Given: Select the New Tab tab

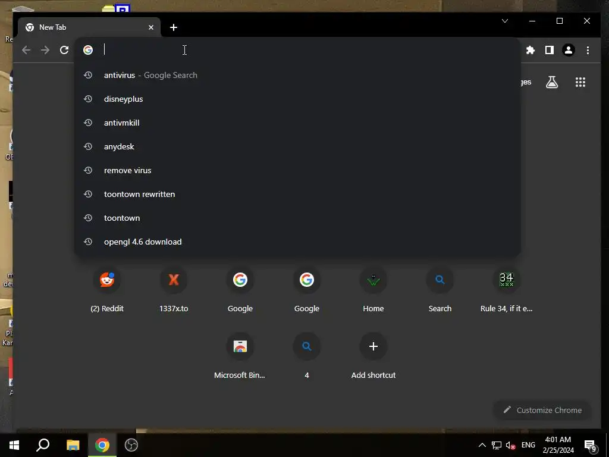Looking at the screenshot, I should [x=89, y=27].
